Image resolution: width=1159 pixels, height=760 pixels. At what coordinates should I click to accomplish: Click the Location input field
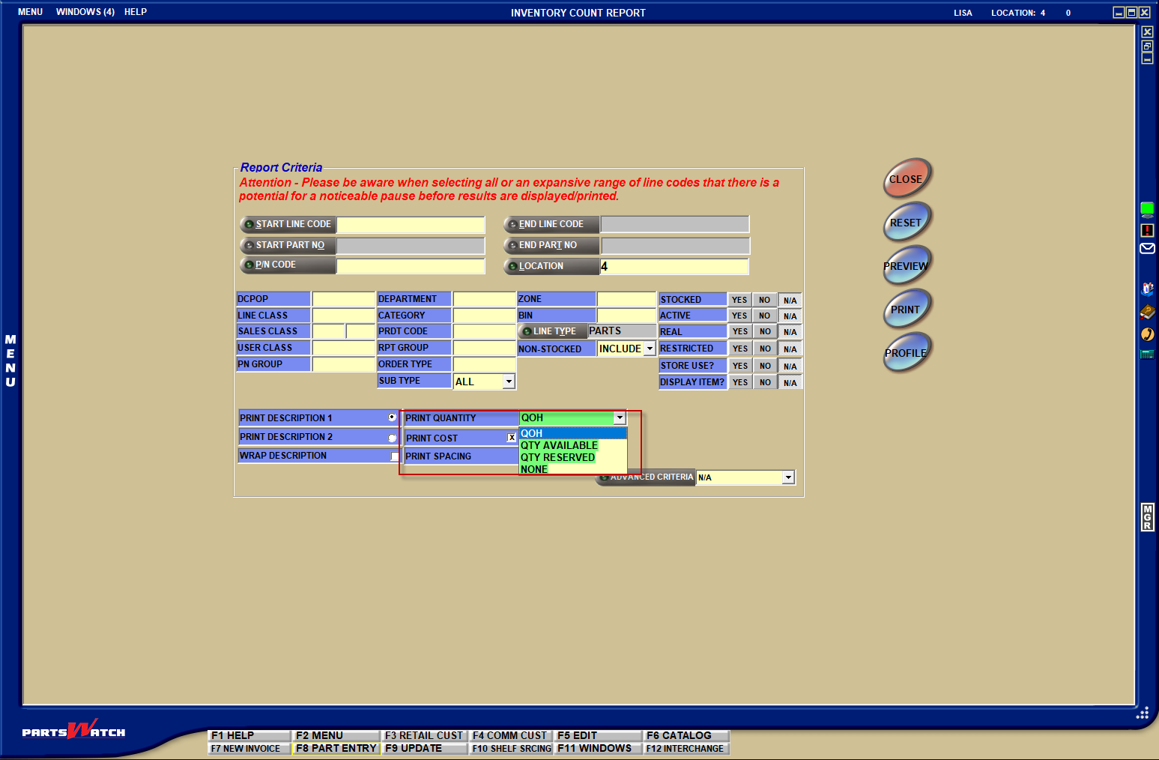tap(674, 267)
